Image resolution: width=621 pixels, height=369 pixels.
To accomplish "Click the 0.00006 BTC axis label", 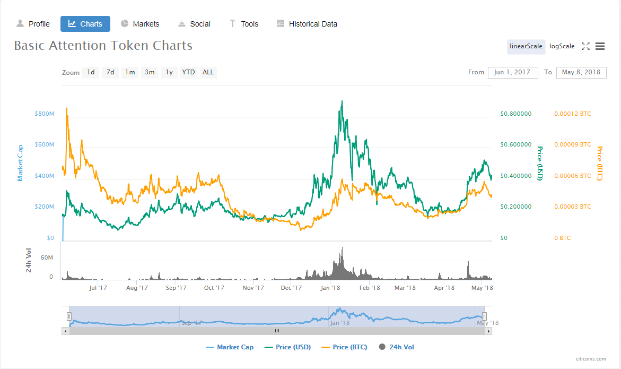I will click(x=572, y=176).
